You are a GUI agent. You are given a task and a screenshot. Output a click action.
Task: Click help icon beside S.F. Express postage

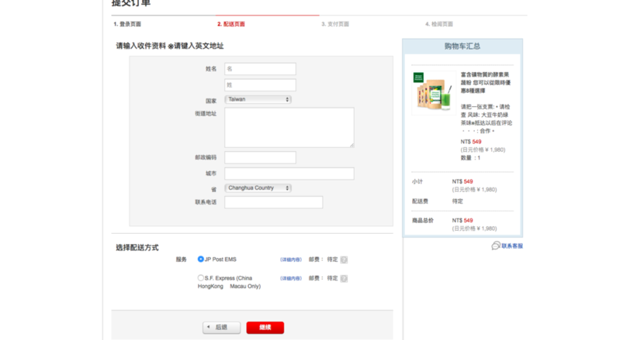(344, 278)
